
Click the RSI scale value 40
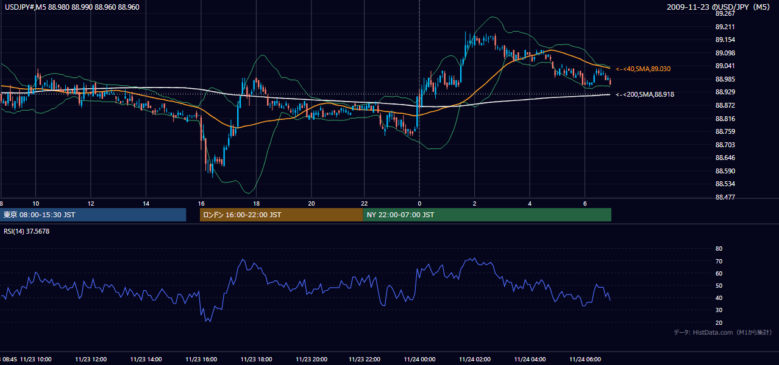point(719,298)
